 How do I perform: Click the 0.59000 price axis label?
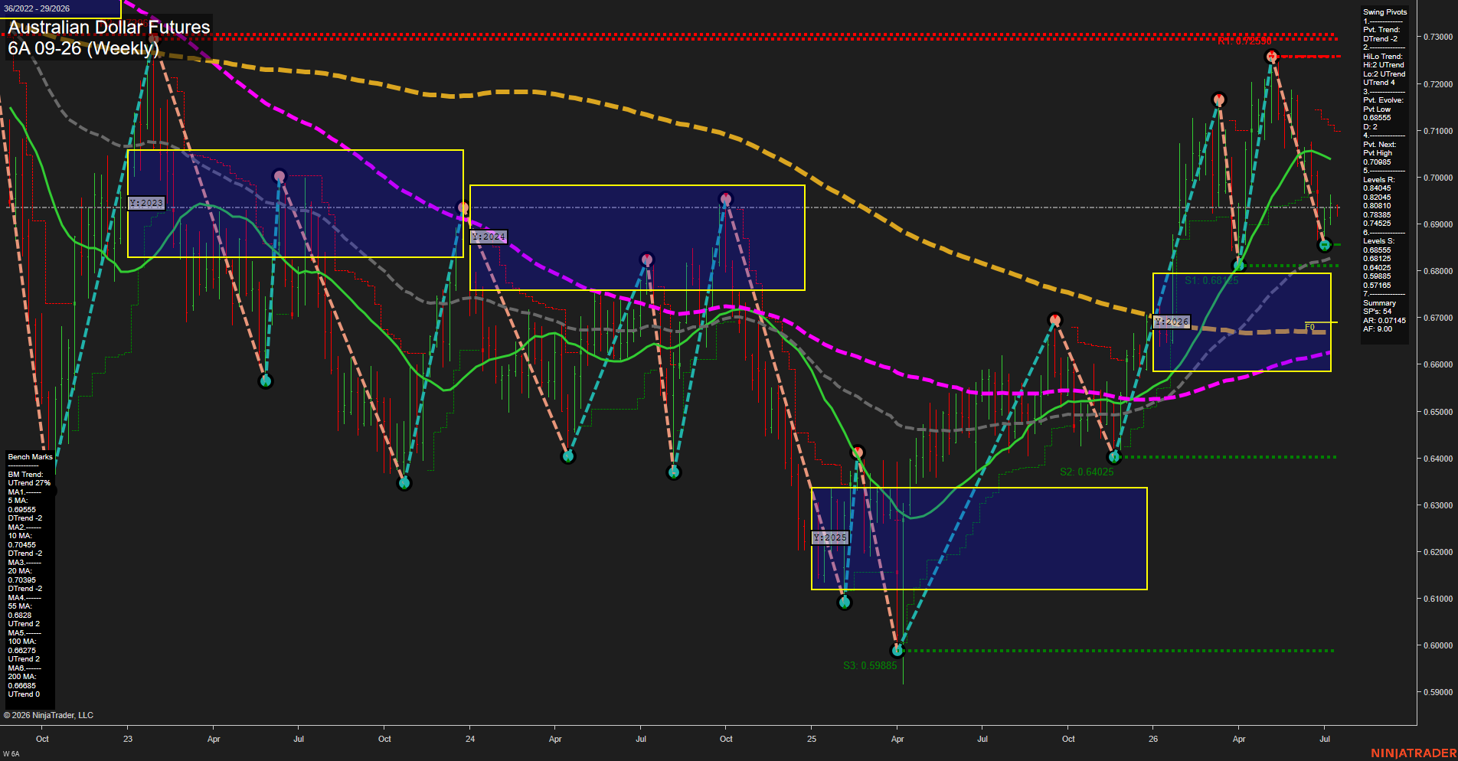pyautogui.click(x=1437, y=692)
